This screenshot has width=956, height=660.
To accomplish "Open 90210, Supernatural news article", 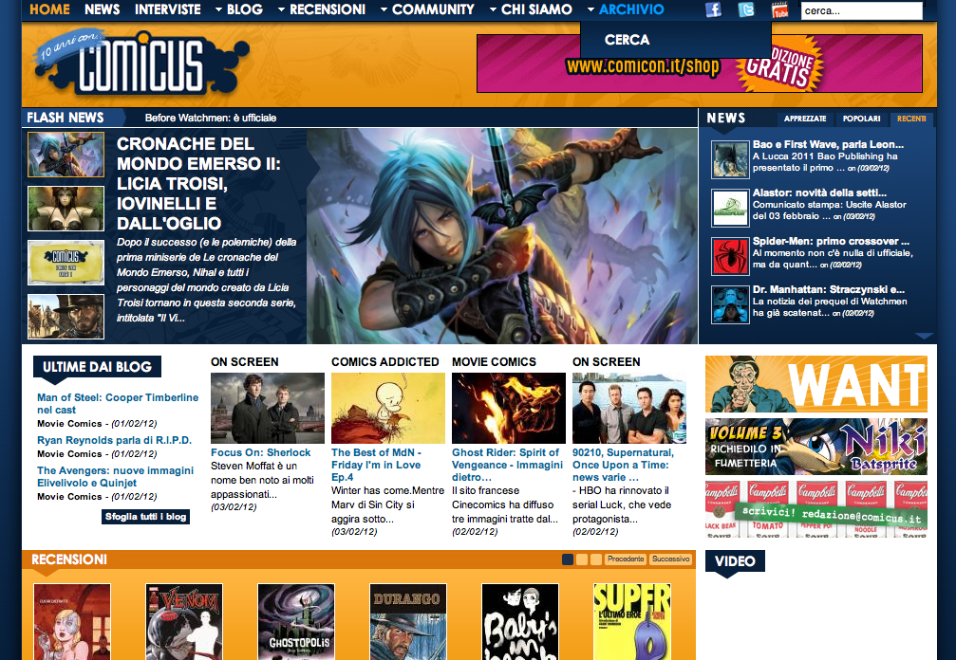I will pyautogui.click(x=623, y=466).
